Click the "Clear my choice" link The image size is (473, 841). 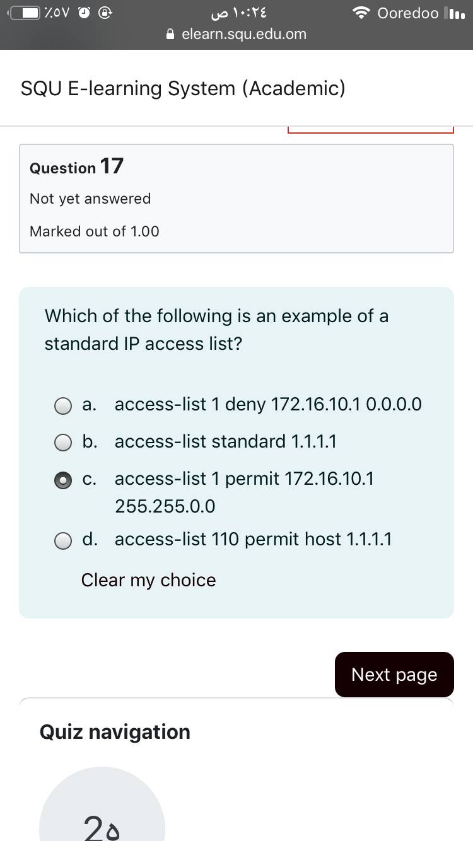click(x=148, y=580)
